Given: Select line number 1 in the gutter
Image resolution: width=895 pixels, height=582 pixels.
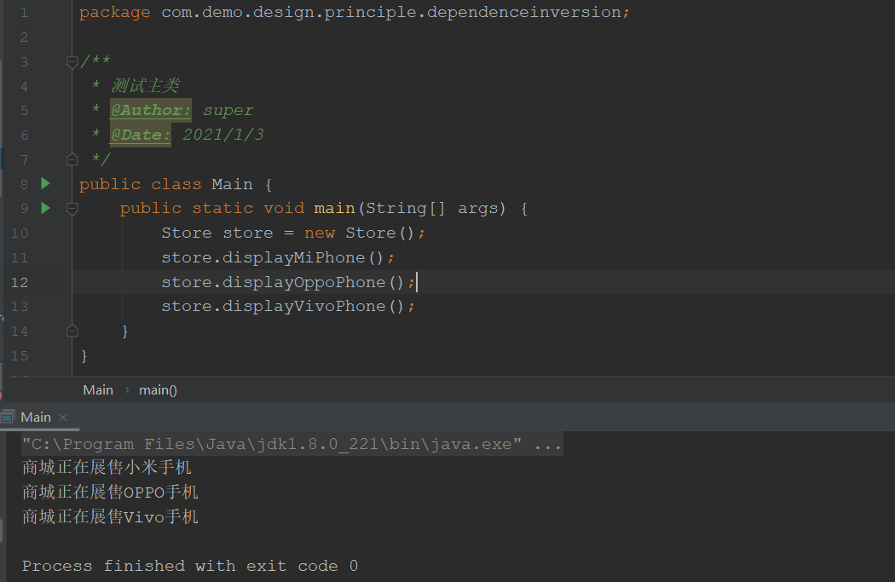Looking at the screenshot, I should [24, 13].
